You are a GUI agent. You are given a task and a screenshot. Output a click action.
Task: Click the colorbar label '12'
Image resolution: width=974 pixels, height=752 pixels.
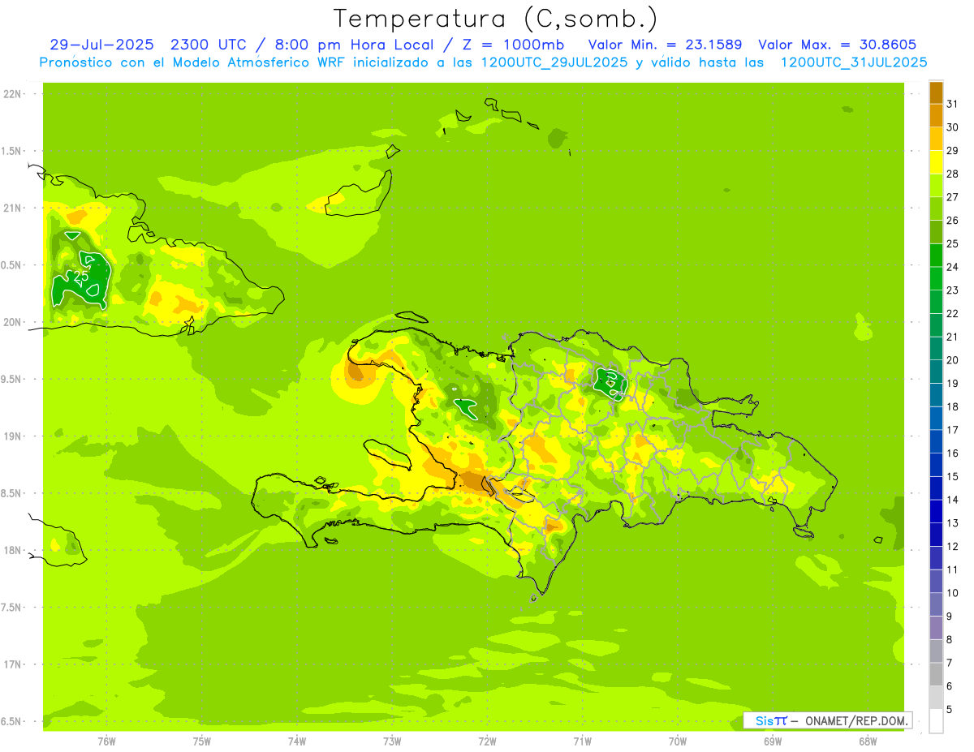point(952,546)
